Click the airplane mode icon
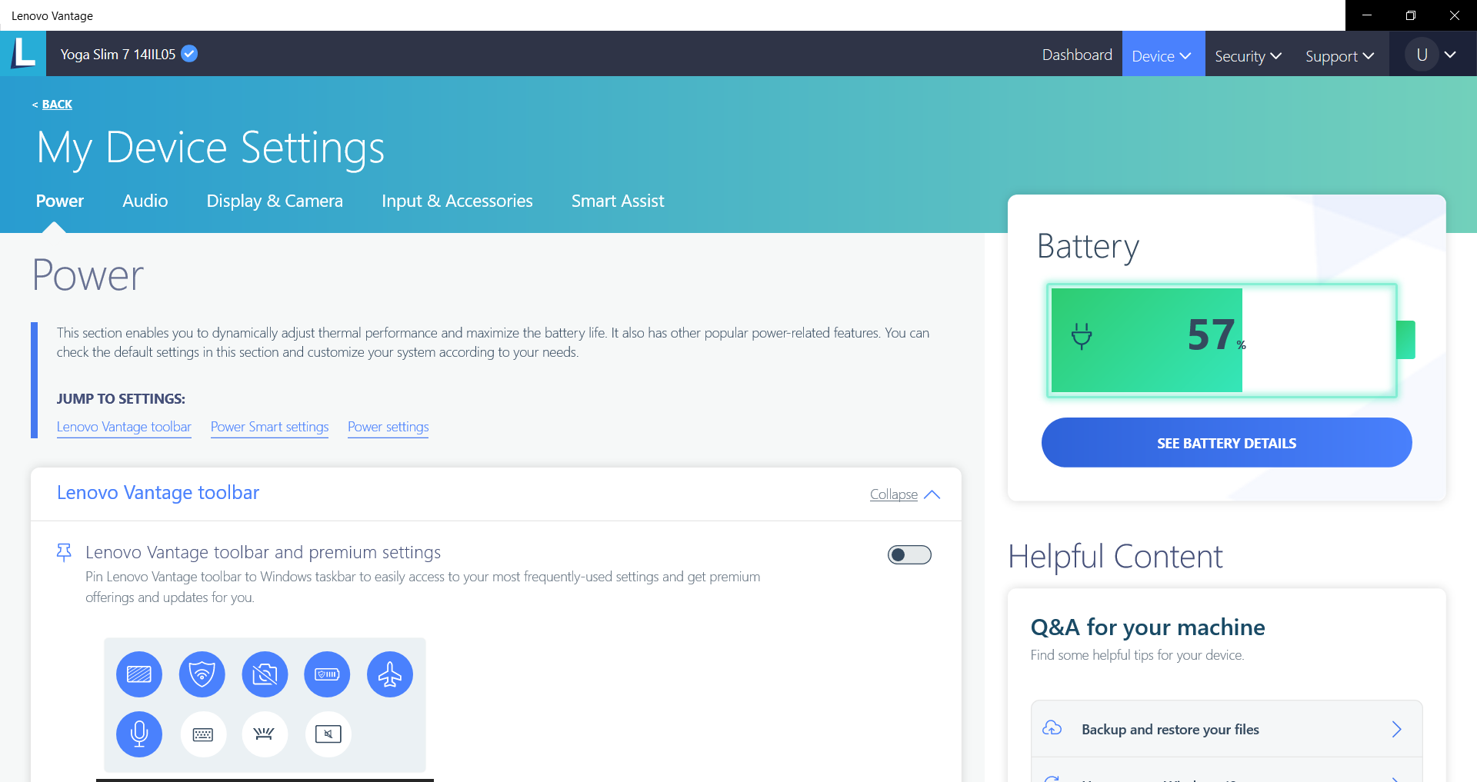Screen dimensions: 1477x782 [x=390, y=674]
